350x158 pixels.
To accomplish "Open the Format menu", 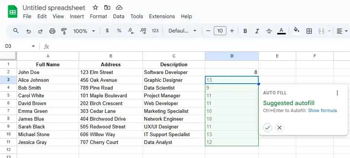I will pos(98,16).
